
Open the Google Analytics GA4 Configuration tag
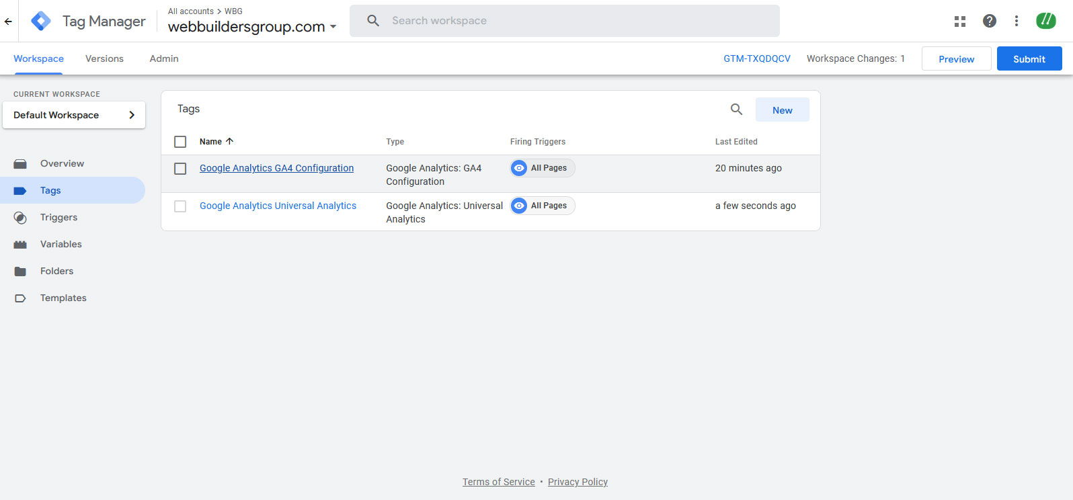pyautogui.click(x=276, y=168)
